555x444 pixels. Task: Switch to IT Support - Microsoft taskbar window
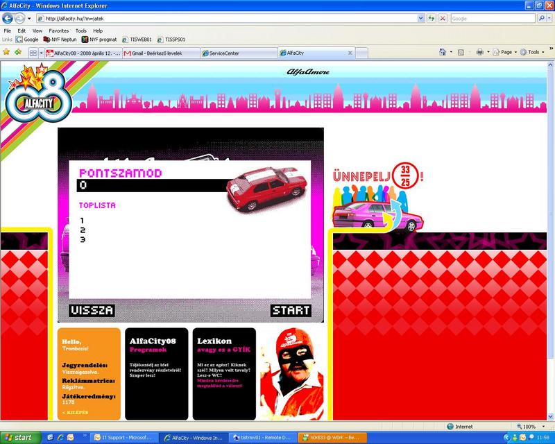point(123,438)
